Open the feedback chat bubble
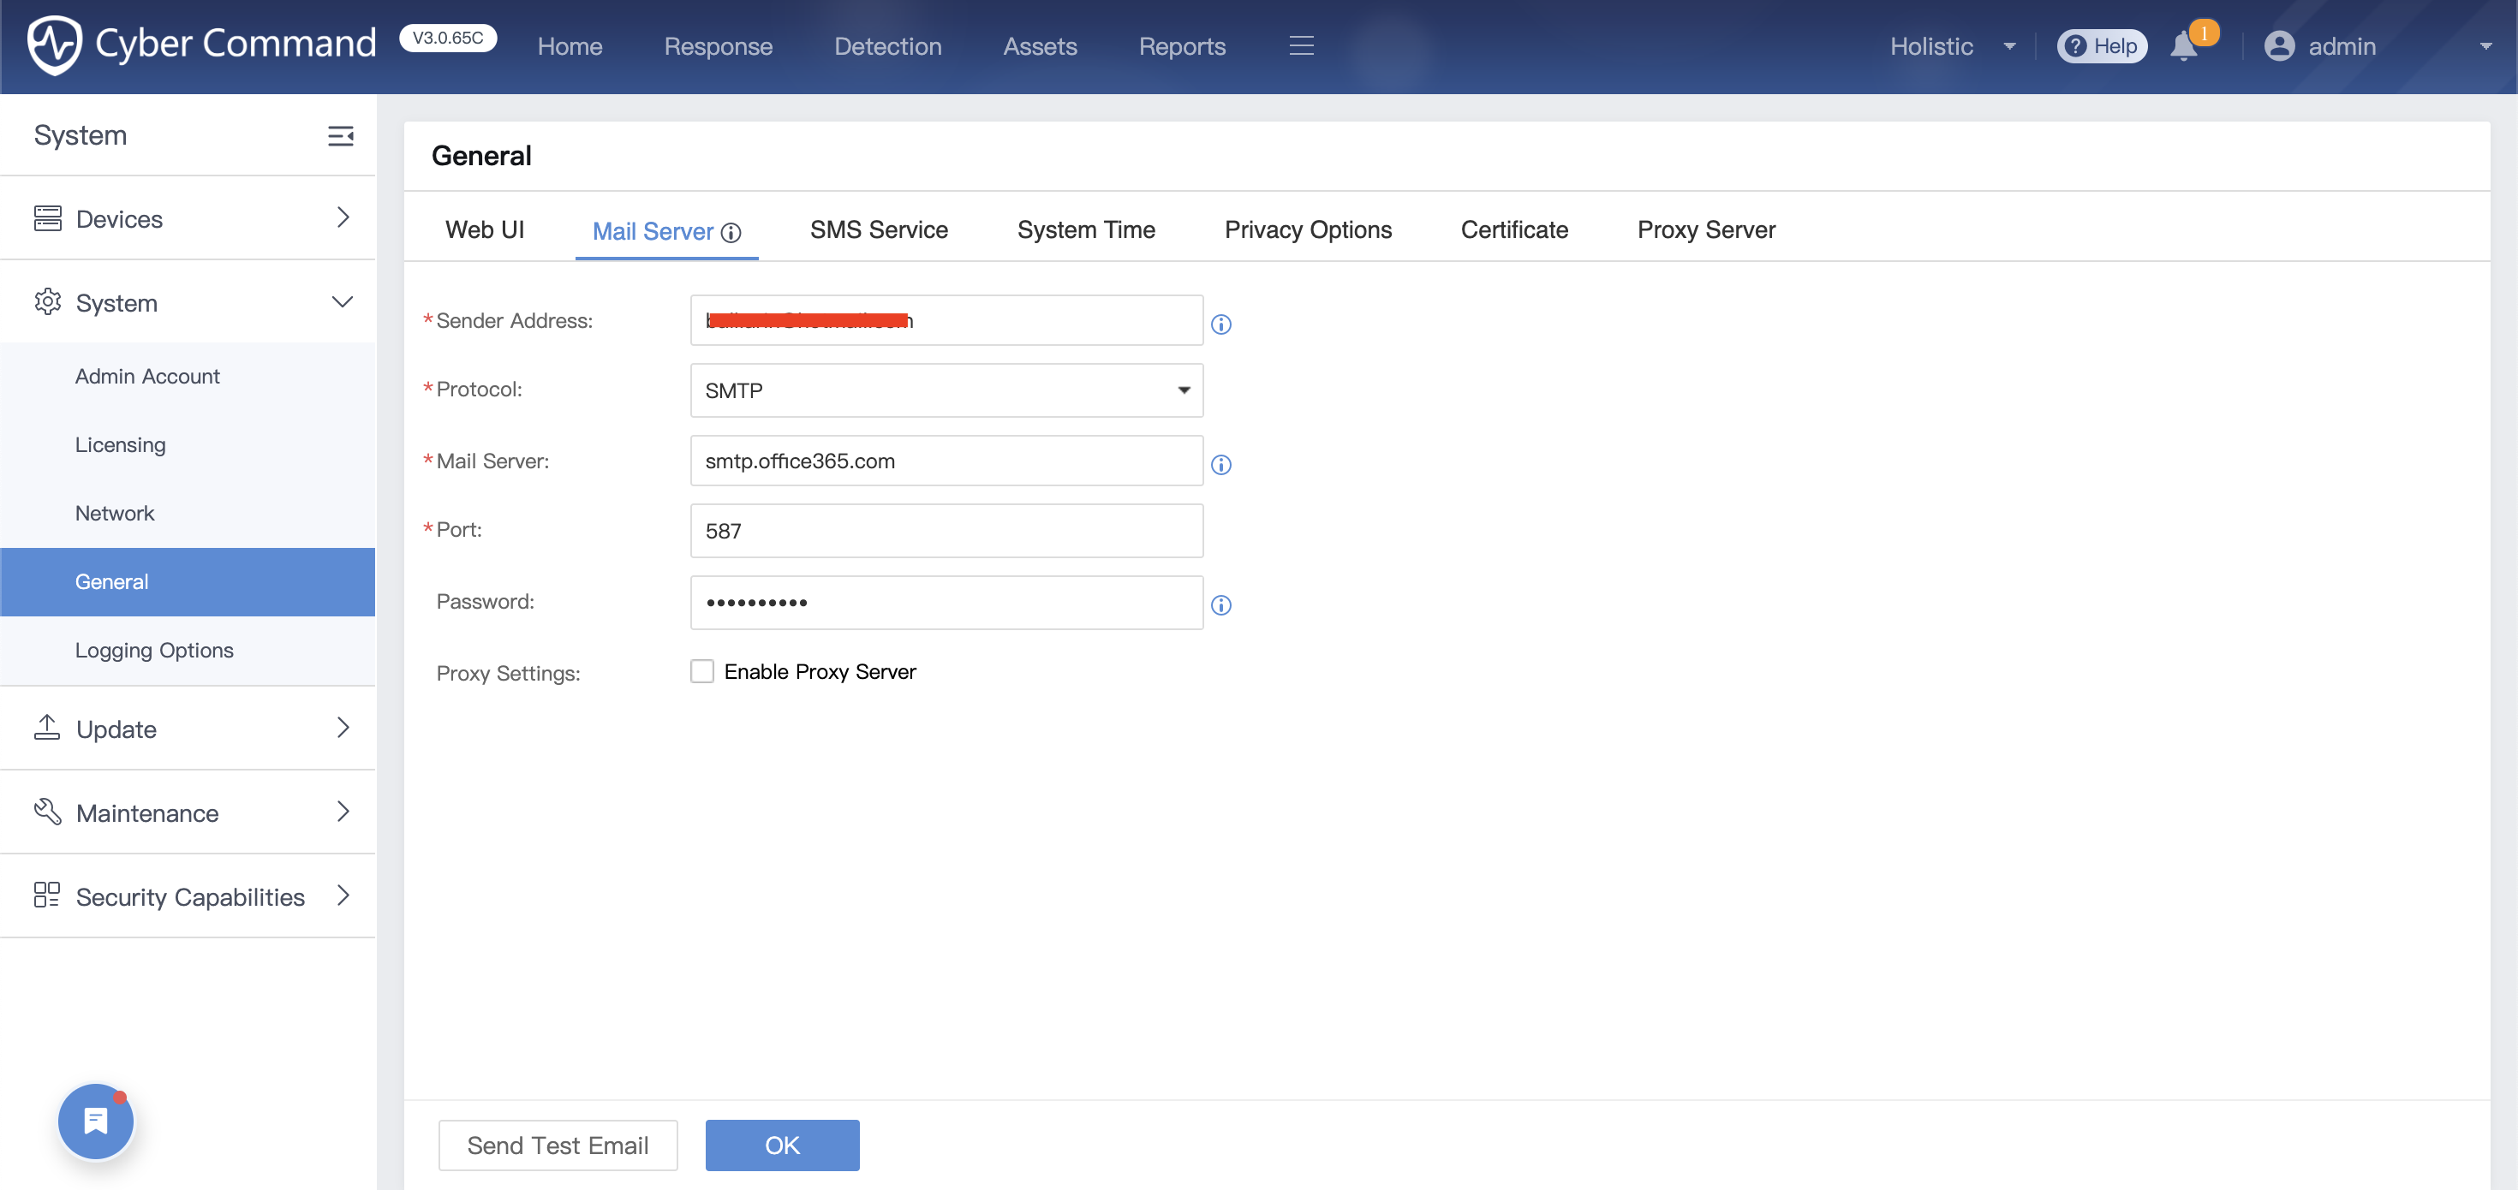2518x1190 pixels. (x=95, y=1121)
